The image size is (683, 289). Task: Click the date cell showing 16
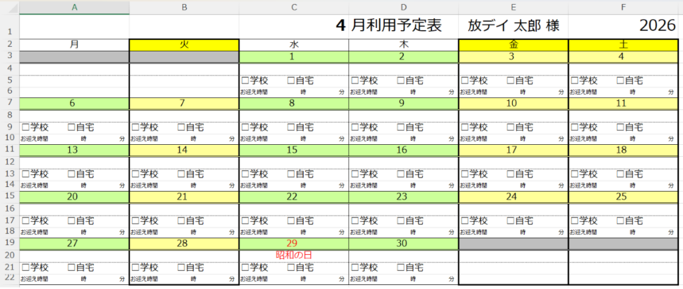(404, 150)
